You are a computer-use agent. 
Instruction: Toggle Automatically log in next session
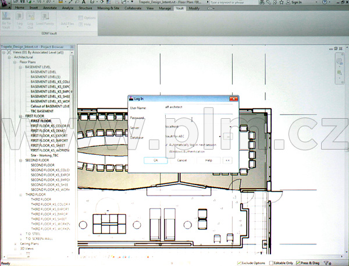(x=166, y=144)
